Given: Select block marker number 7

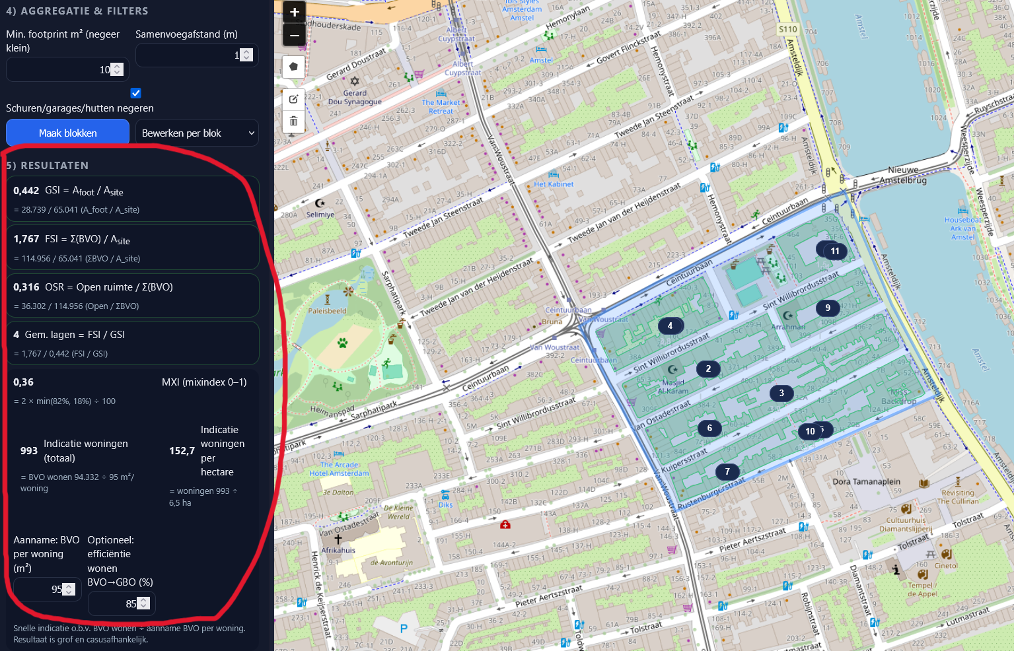Looking at the screenshot, I should 727,471.
